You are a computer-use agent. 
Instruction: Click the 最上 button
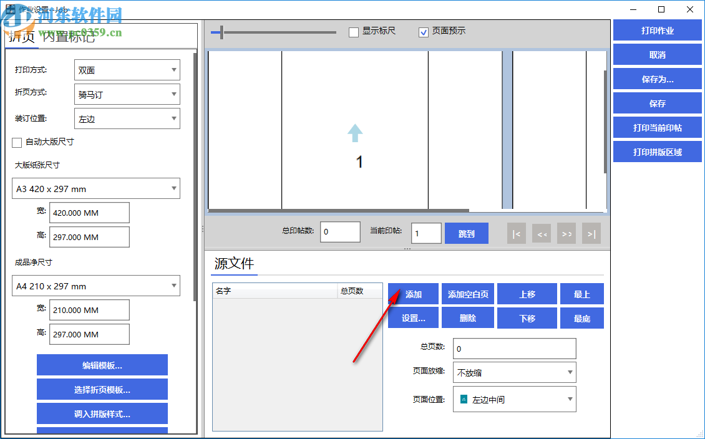tap(582, 294)
